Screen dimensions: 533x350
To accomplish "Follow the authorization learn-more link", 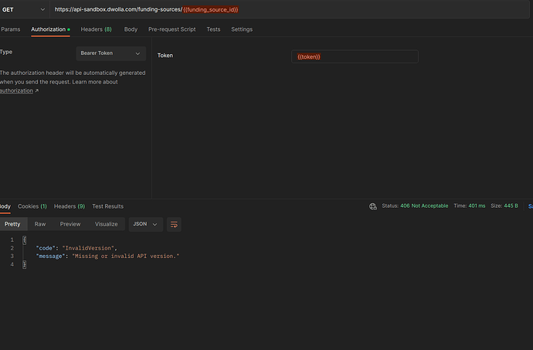I will click(x=17, y=90).
